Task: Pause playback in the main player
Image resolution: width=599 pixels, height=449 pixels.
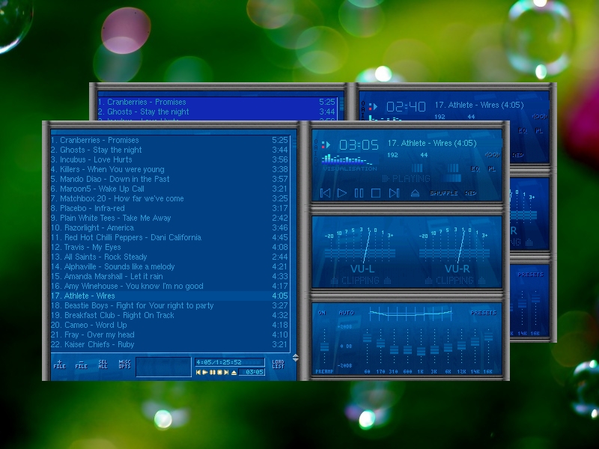Action: point(359,193)
